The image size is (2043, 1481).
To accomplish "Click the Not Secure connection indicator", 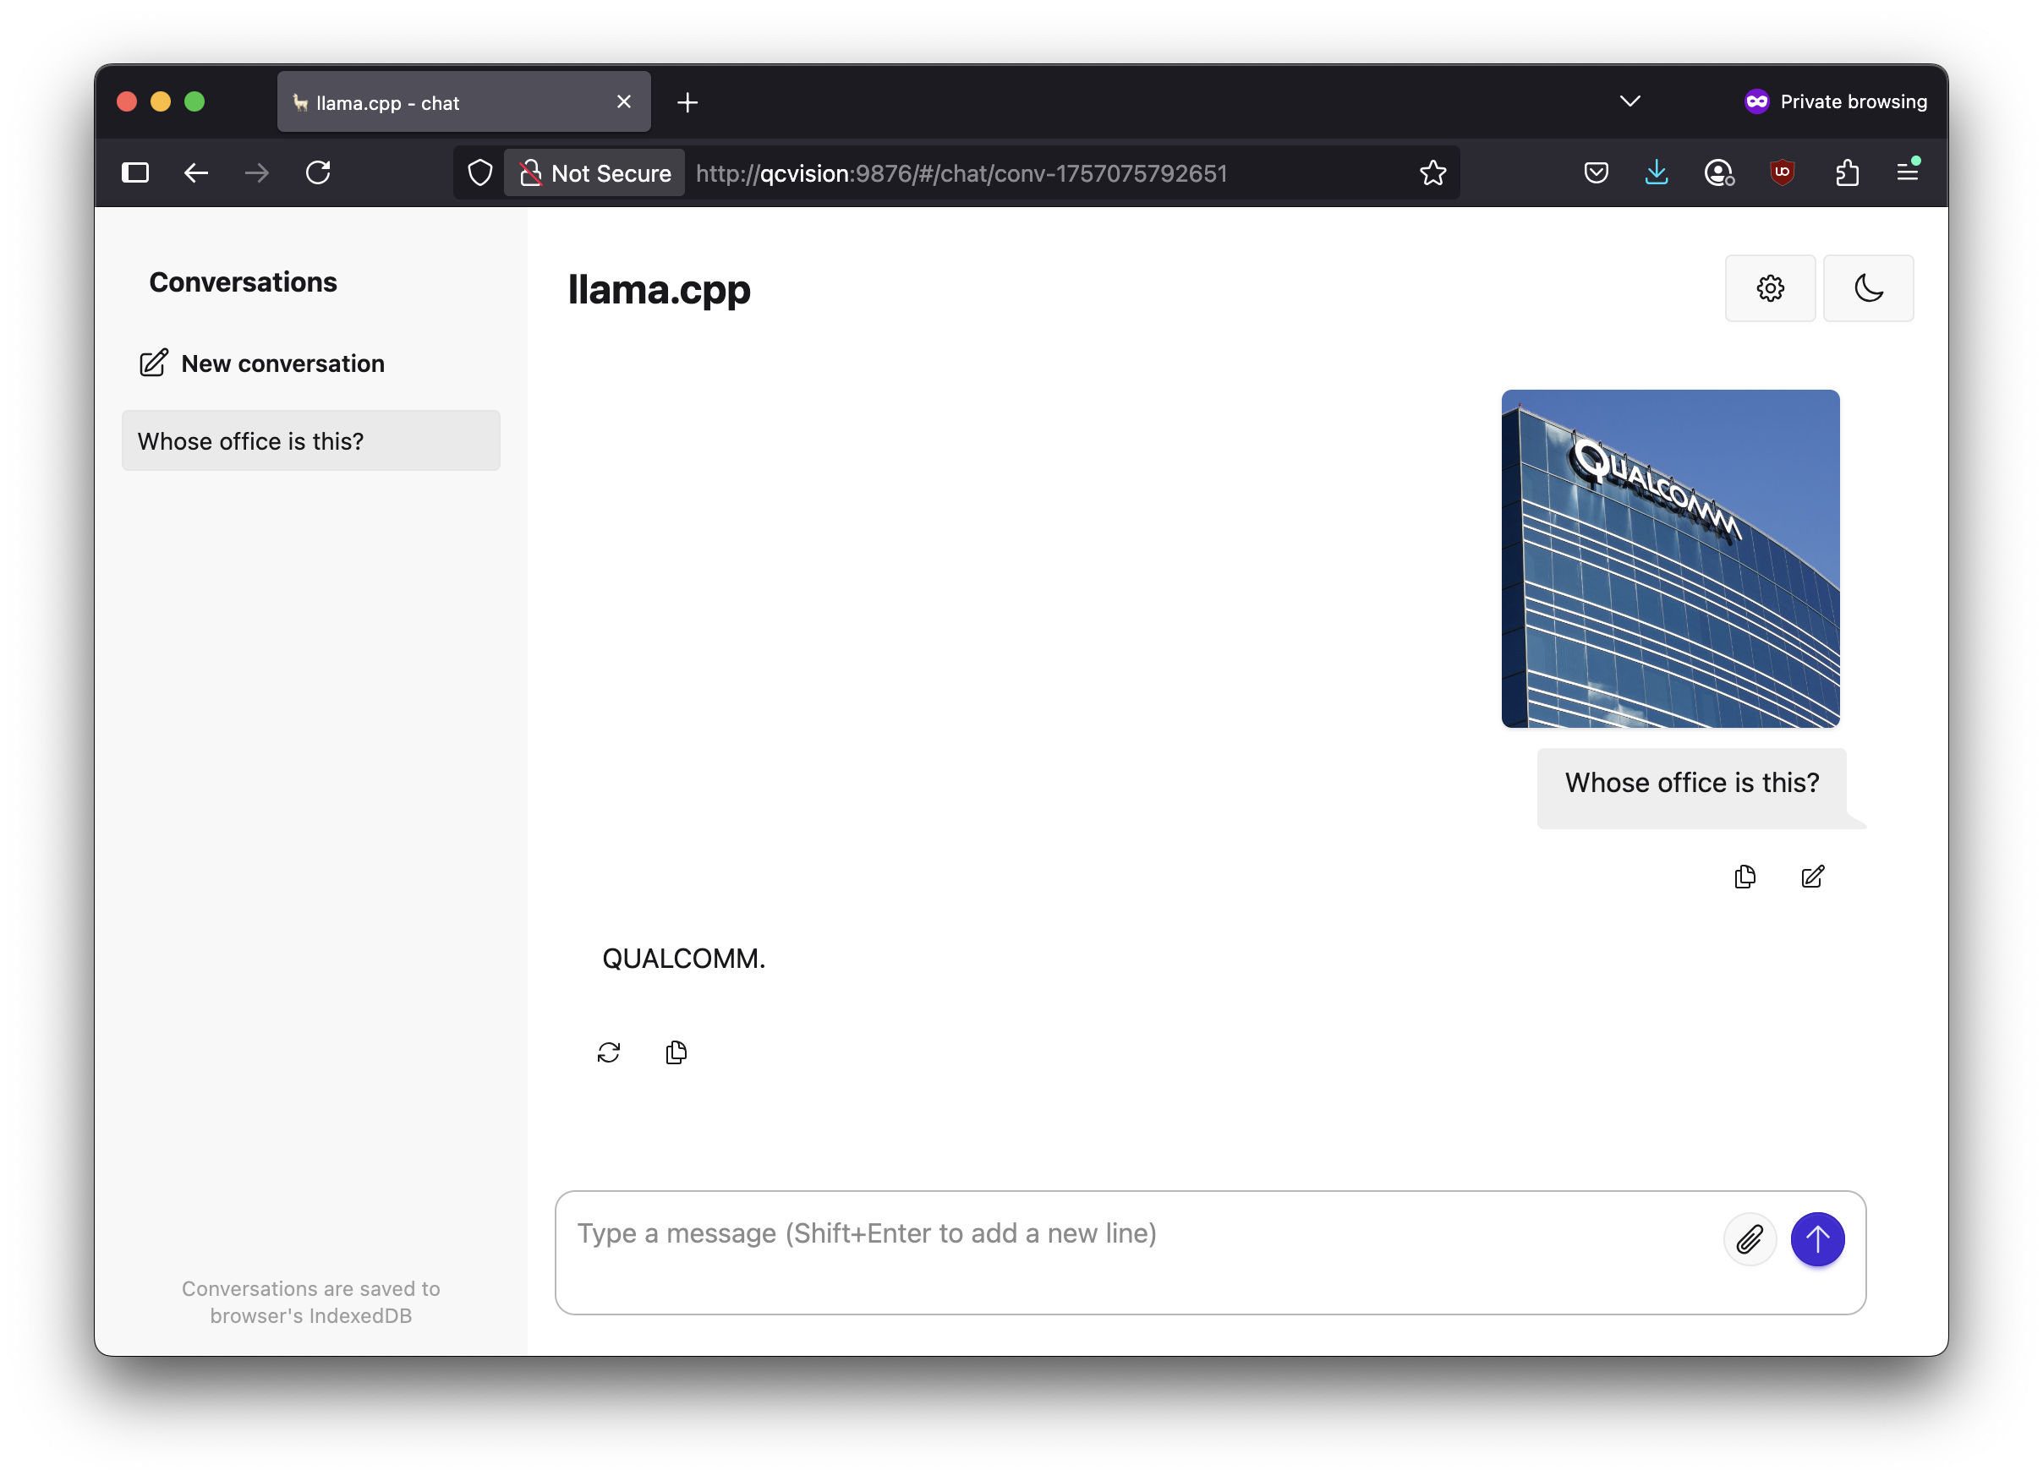I will 595,172.
